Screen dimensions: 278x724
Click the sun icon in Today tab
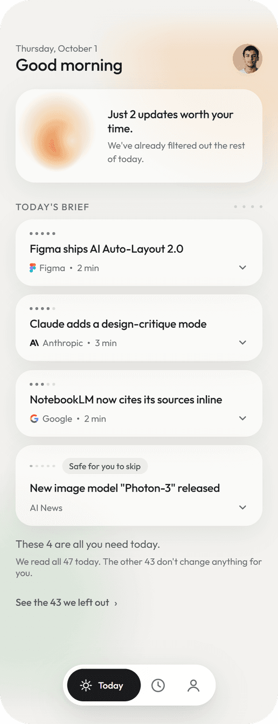86,686
